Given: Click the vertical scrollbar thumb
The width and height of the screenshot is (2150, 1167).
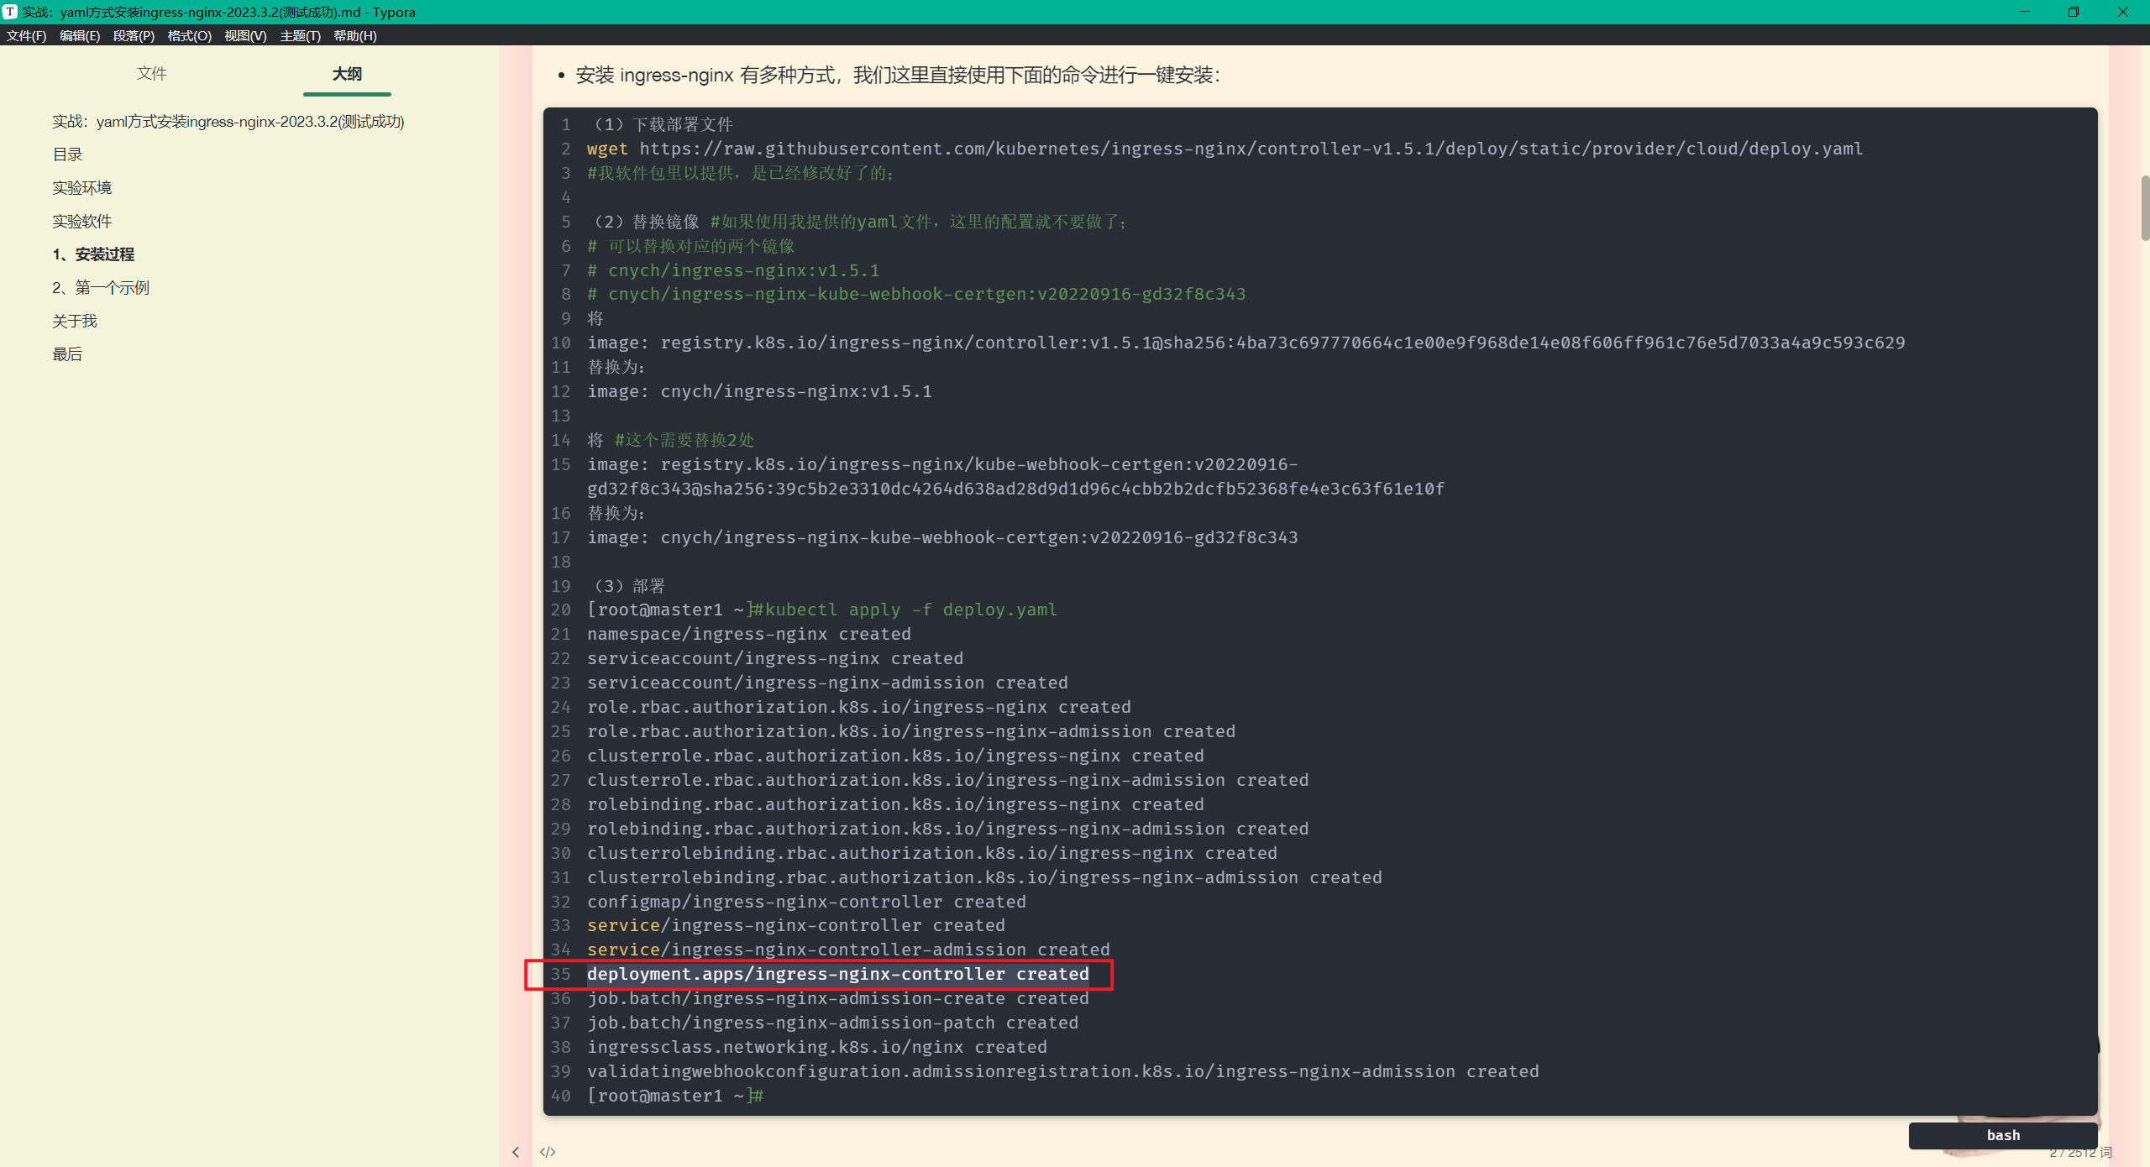Looking at the screenshot, I should (x=2144, y=208).
